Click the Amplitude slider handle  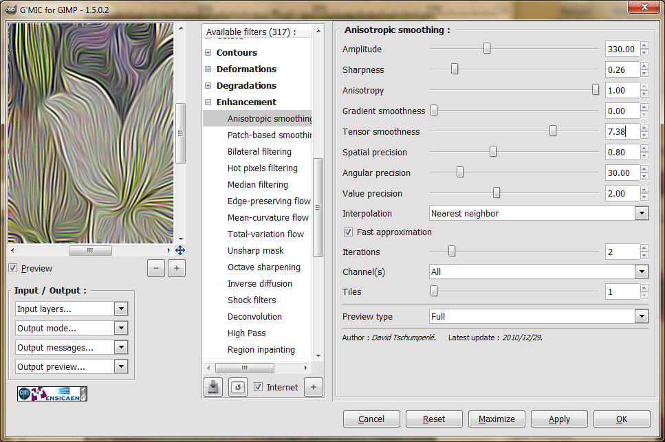[x=487, y=48]
